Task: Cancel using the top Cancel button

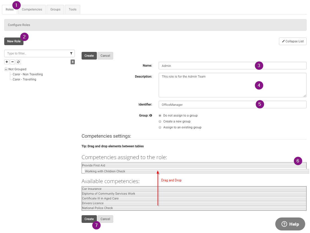Action: click(x=105, y=56)
